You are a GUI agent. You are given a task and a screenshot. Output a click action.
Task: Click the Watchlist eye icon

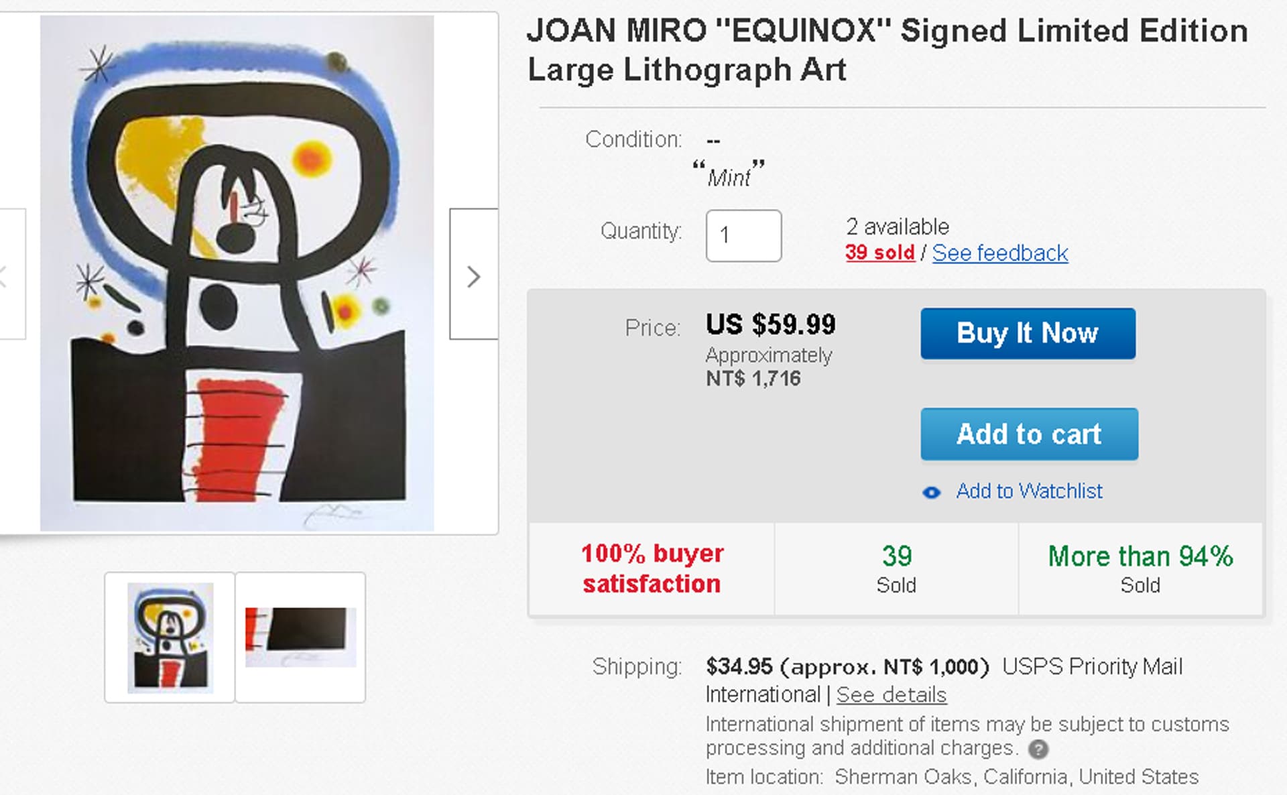pos(931,493)
